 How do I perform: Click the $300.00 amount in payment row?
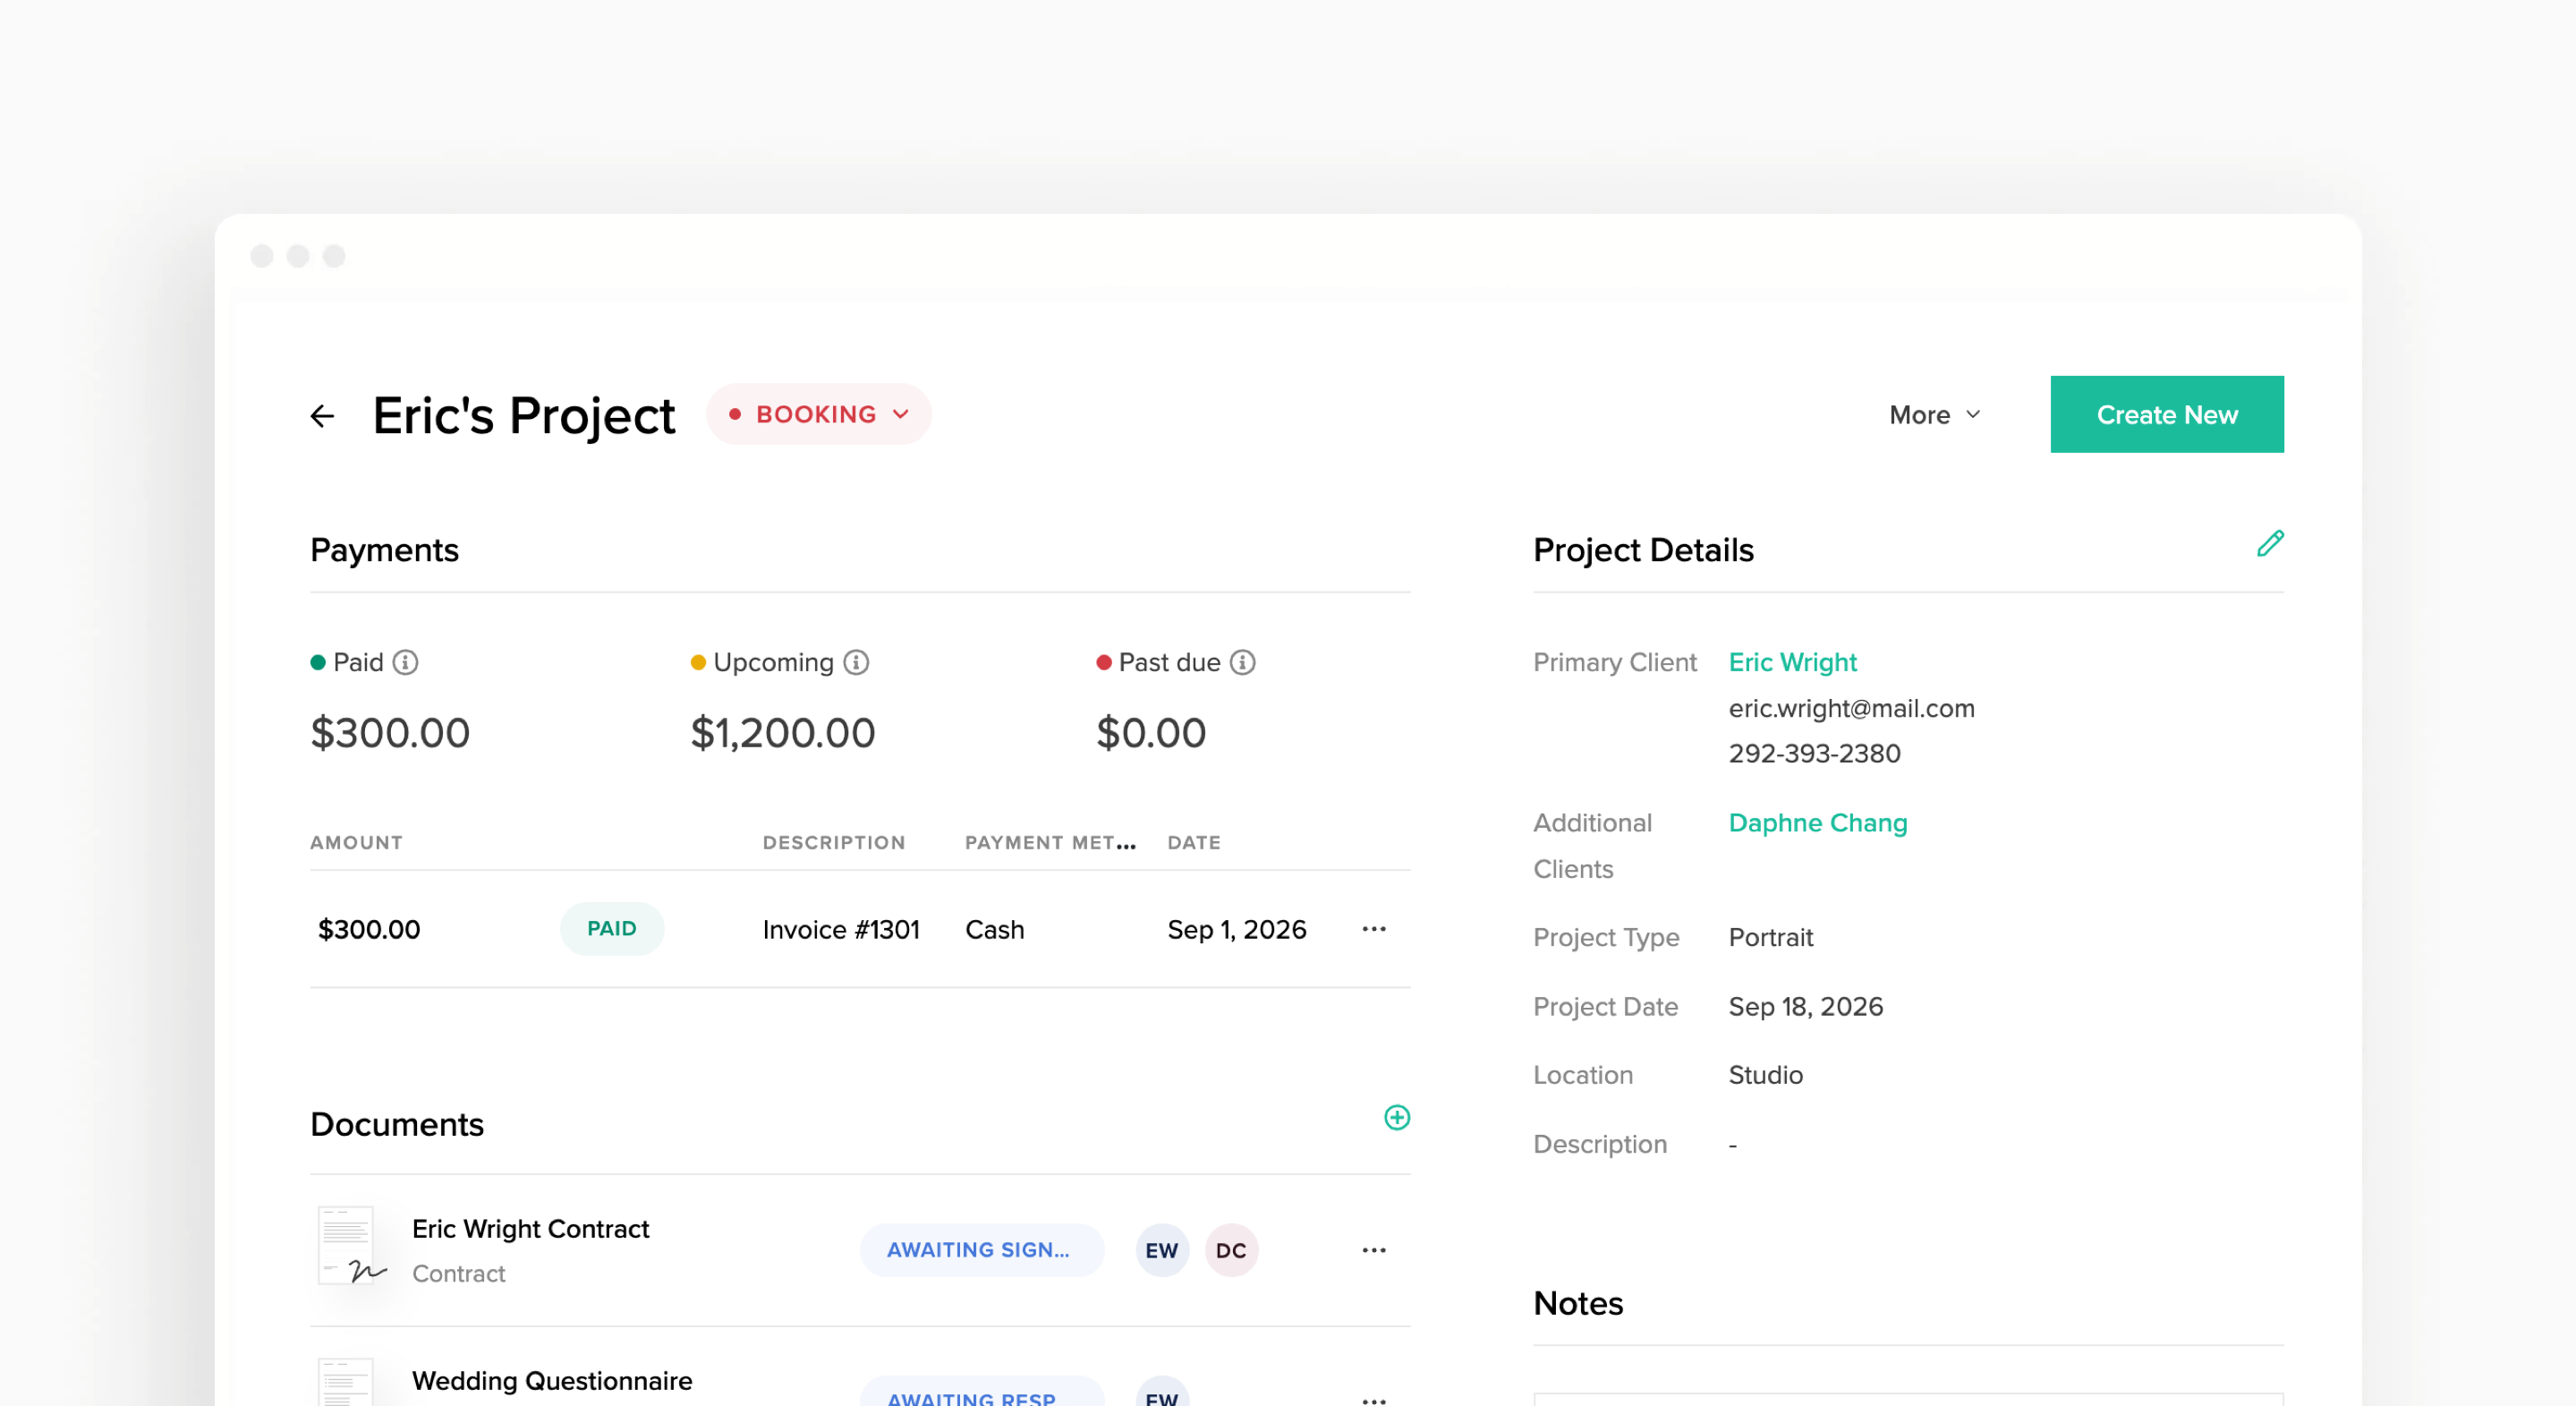(x=368, y=929)
